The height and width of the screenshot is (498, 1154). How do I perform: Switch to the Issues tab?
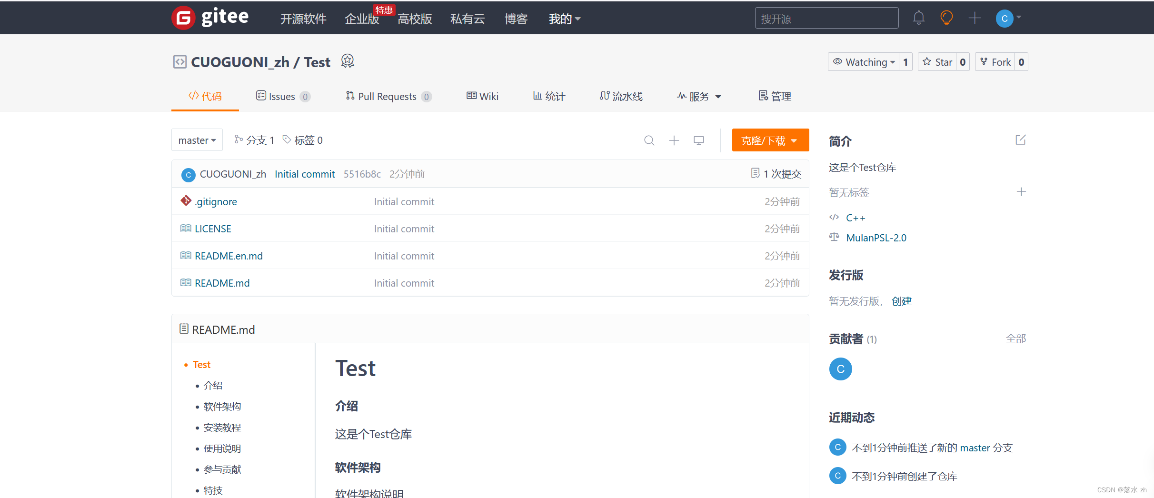point(283,96)
